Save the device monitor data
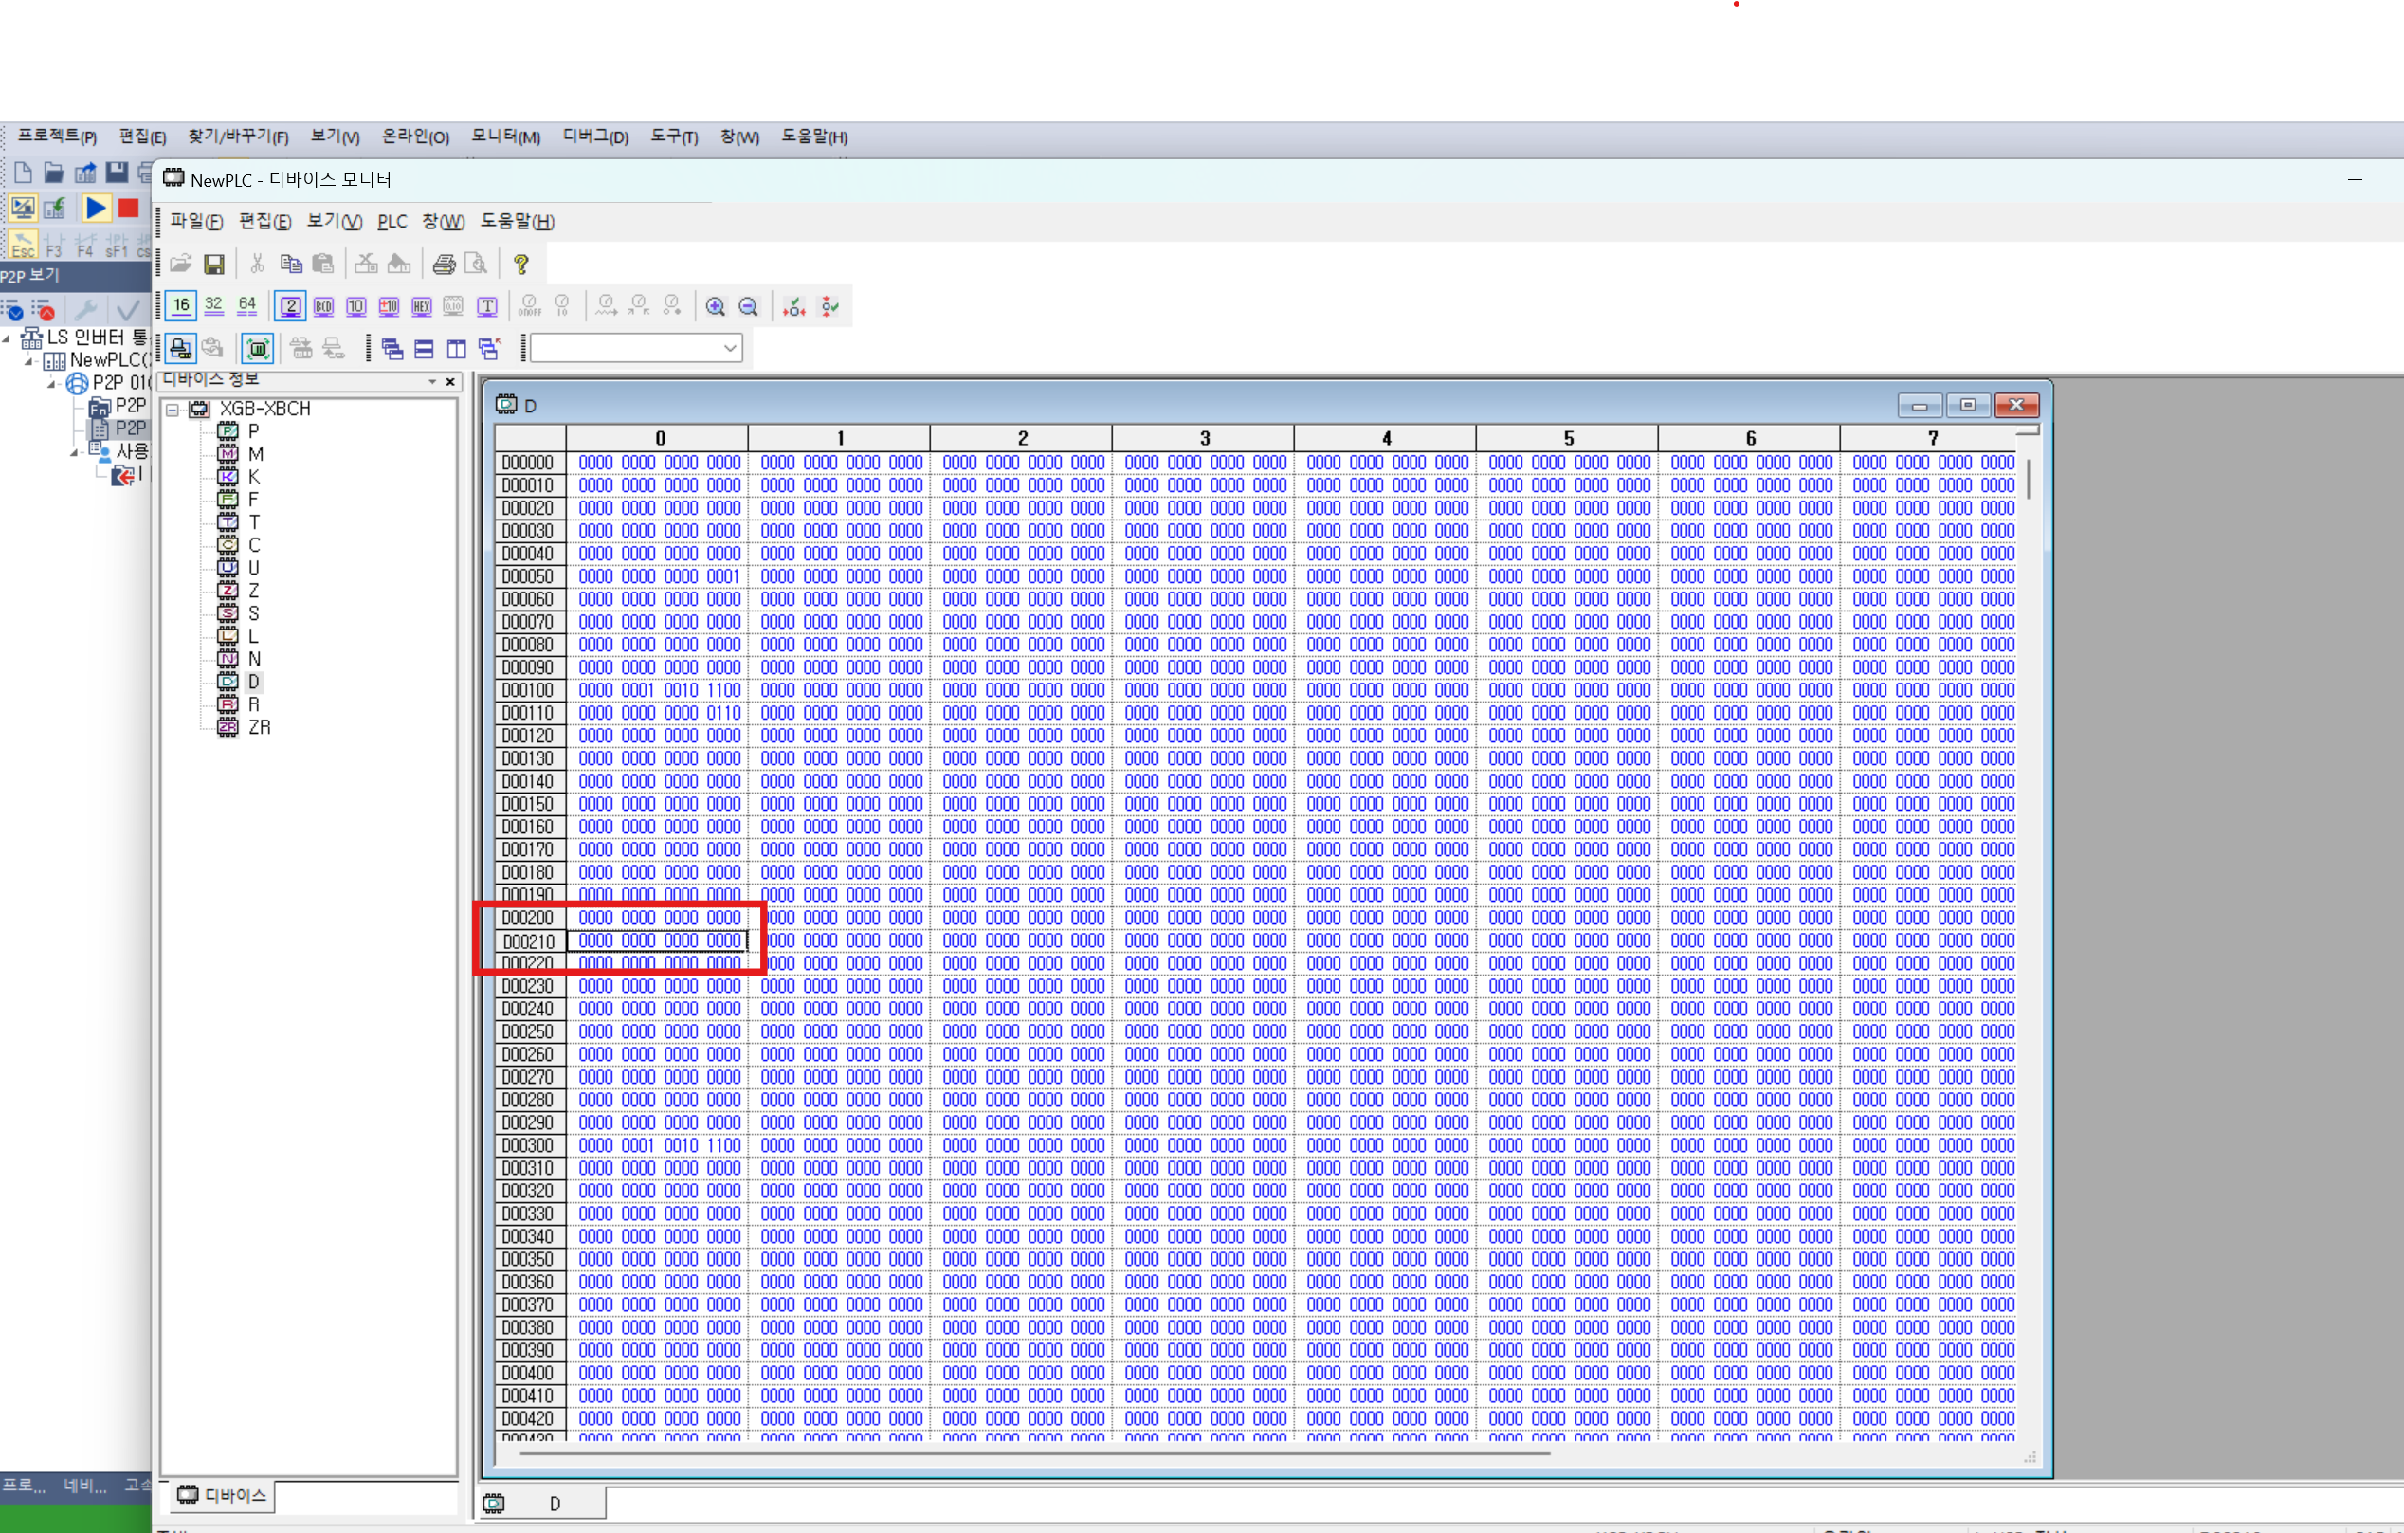Screen dimensions: 2404x1533 click(213, 263)
